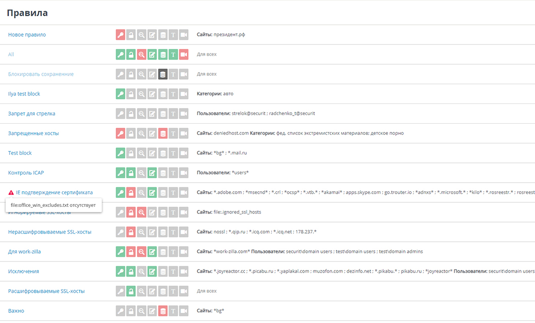Click the red magnifier icon in file:.ignored_ssl_hosts row
Viewport: 535px width, 323px height.
point(142,212)
